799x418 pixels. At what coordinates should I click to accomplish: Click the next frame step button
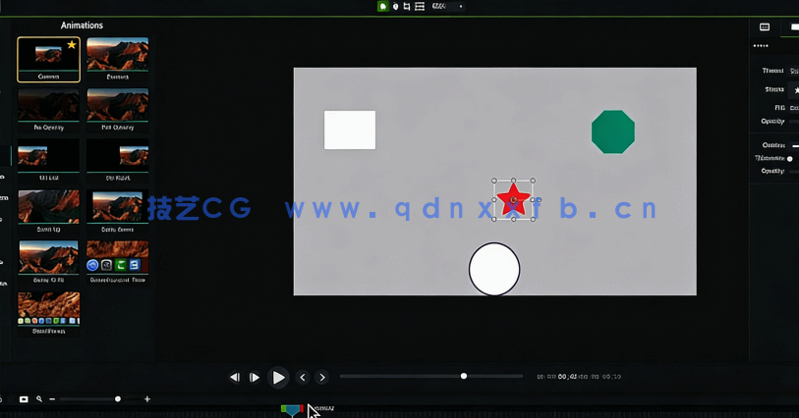[255, 378]
